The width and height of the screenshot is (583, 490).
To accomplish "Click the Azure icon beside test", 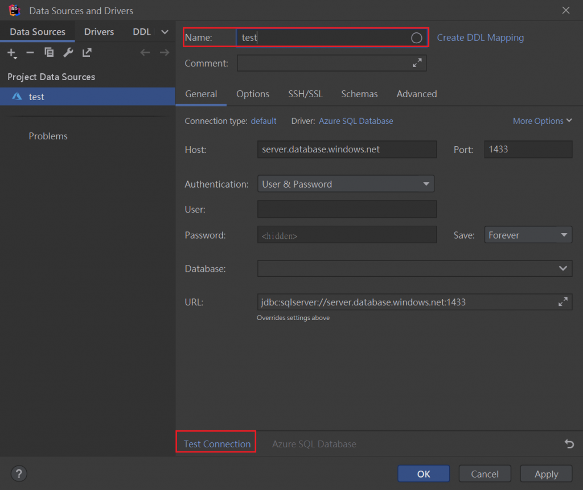I will tap(17, 97).
